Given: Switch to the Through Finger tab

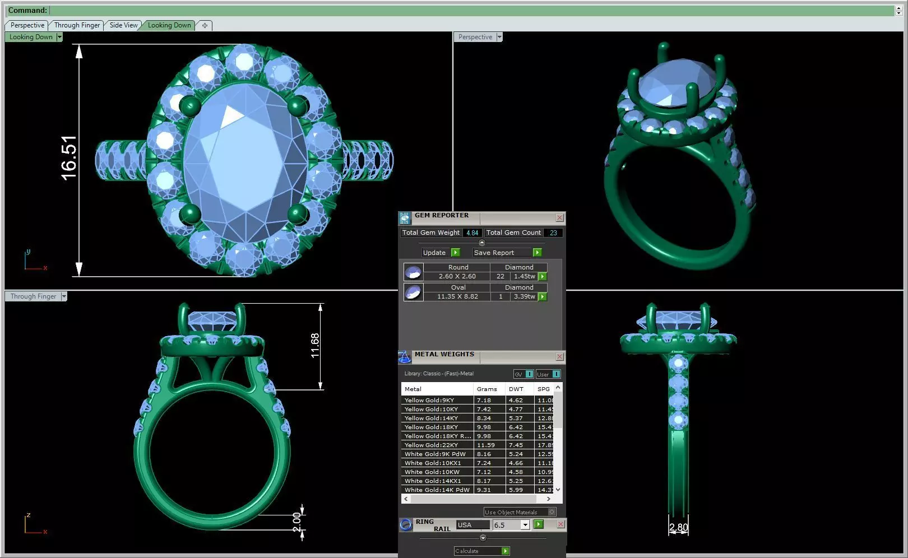Looking at the screenshot, I should pos(77,25).
